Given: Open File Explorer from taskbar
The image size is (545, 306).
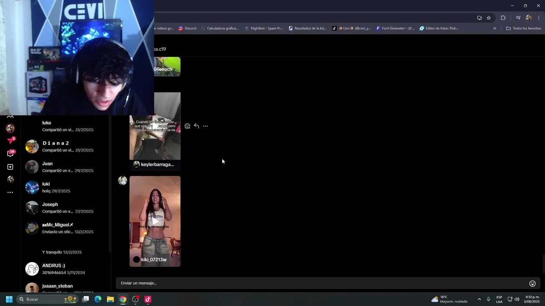Looking at the screenshot, I should click(110, 299).
